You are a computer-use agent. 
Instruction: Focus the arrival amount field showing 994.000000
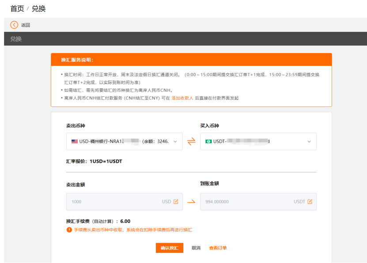tap(247, 202)
